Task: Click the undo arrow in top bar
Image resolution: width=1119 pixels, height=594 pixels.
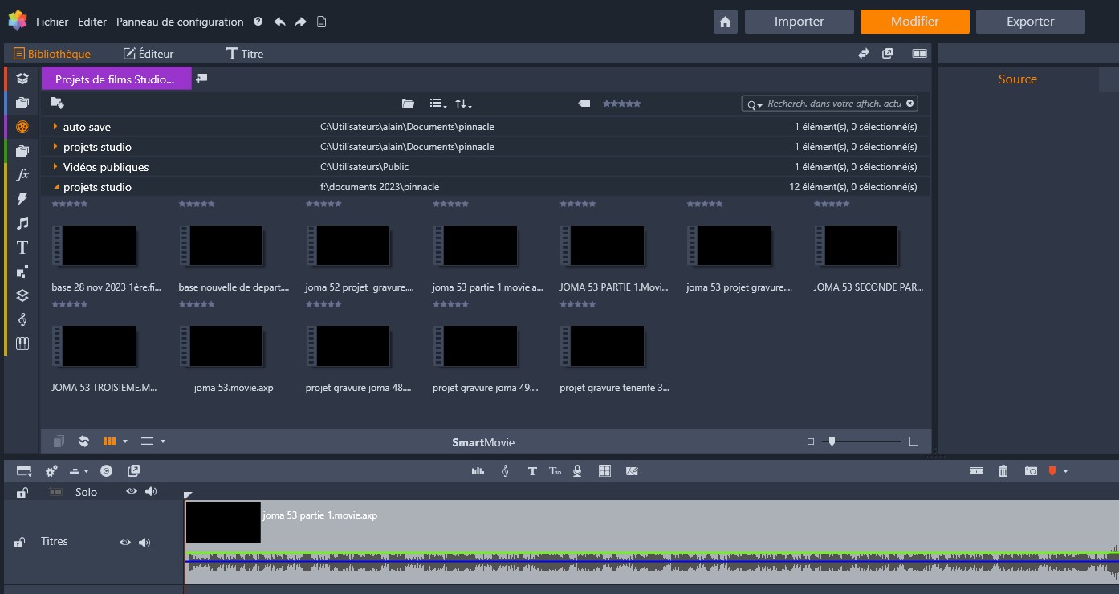Action: (x=280, y=22)
